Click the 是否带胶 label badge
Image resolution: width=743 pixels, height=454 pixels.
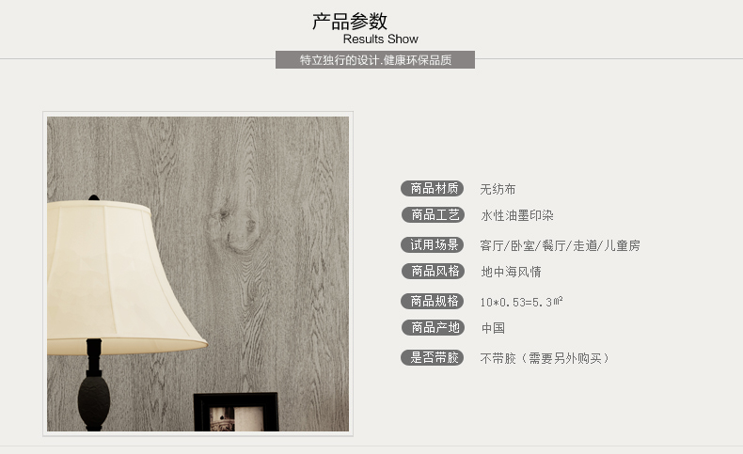[x=432, y=357]
